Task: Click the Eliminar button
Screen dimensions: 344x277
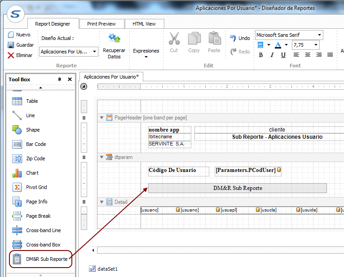Action: 20,55
